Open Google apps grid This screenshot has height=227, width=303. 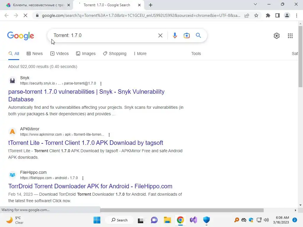290,36
